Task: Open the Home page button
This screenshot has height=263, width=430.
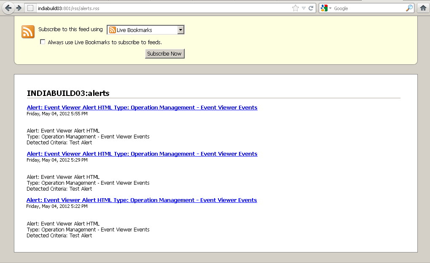Action: [423, 8]
